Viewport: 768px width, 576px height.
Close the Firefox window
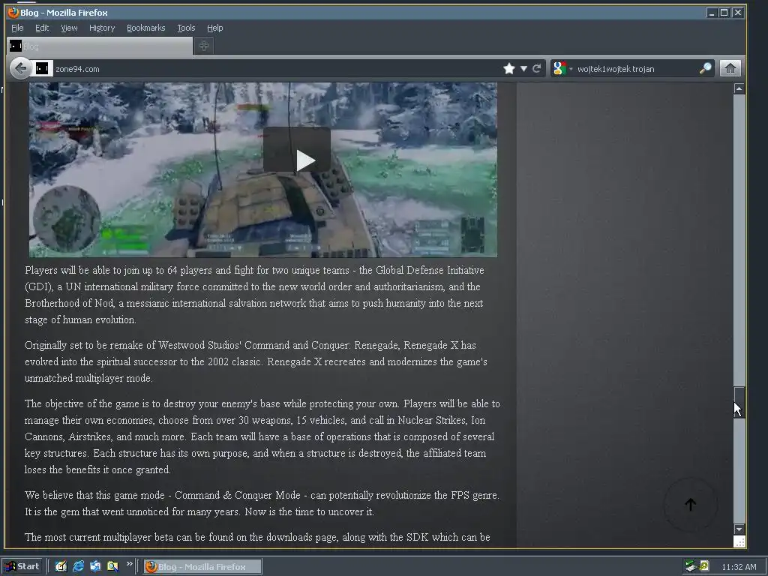pos(738,13)
